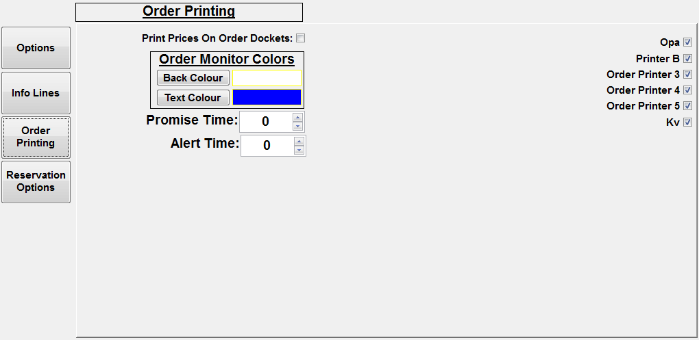Switch to Info Lines tab

[36, 93]
